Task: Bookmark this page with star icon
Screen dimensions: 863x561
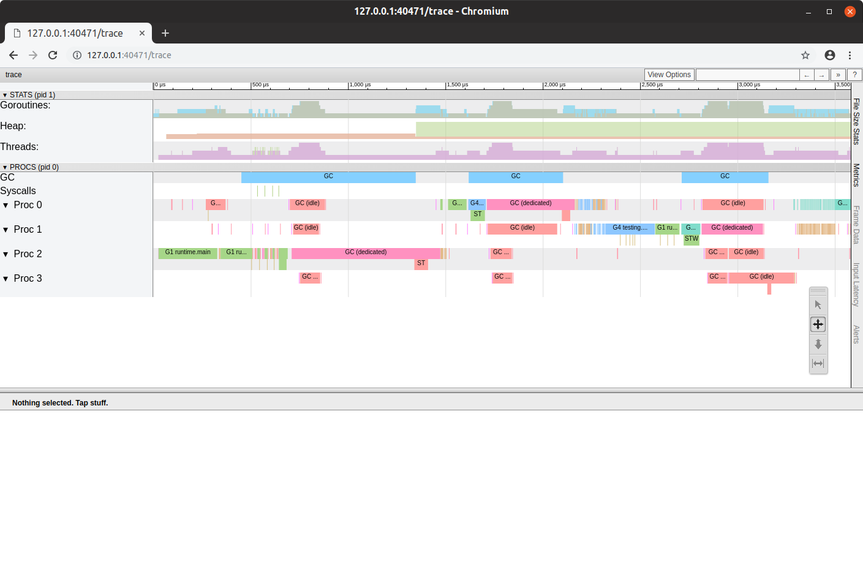Action: pyautogui.click(x=805, y=55)
